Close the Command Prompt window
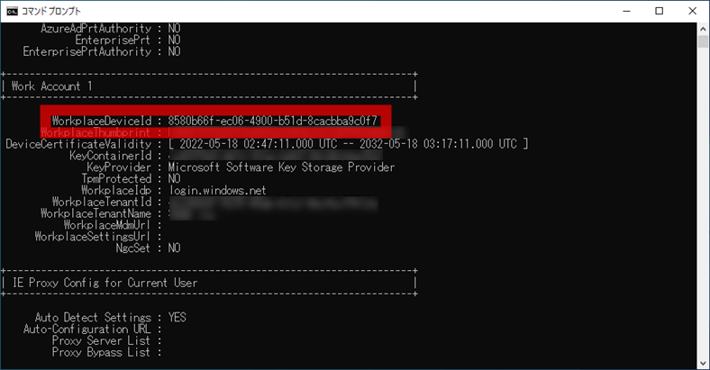 [x=691, y=11]
